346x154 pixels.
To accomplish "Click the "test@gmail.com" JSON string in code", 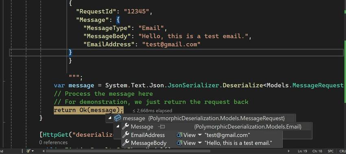I will [171, 44].
